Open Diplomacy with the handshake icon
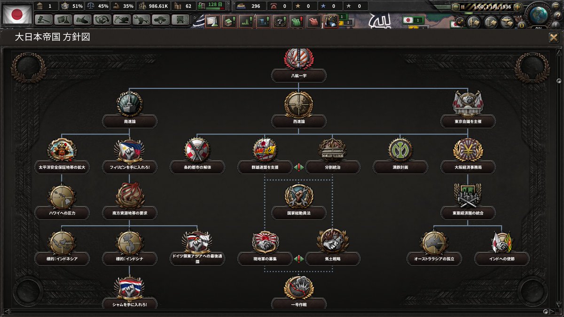This screenshot has height=317, width=564. click(x=83, y=20)
